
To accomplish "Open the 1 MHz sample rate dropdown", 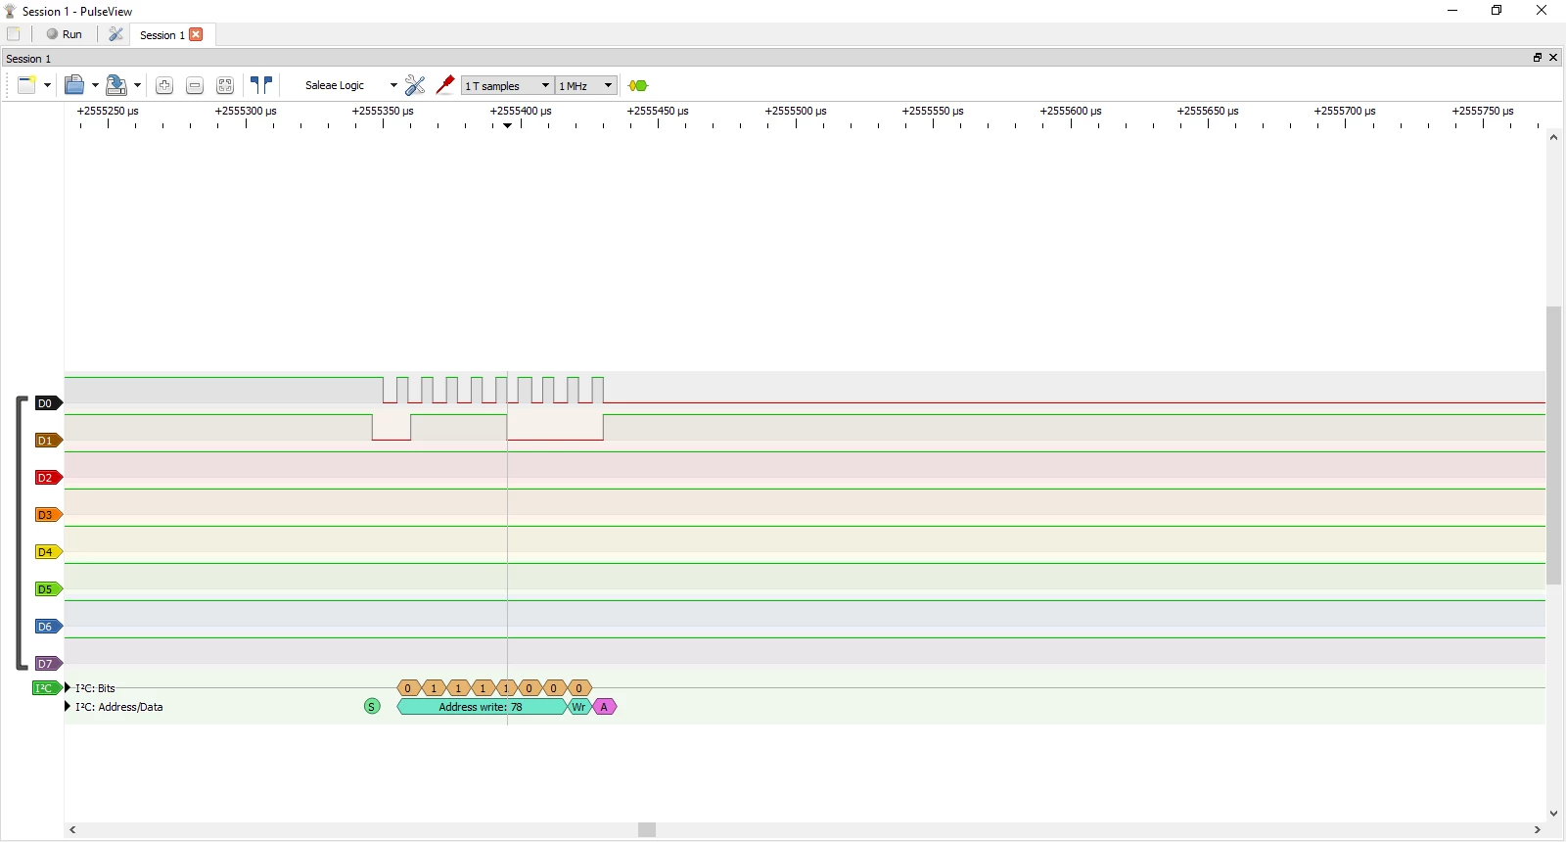I will click(586, 85).
